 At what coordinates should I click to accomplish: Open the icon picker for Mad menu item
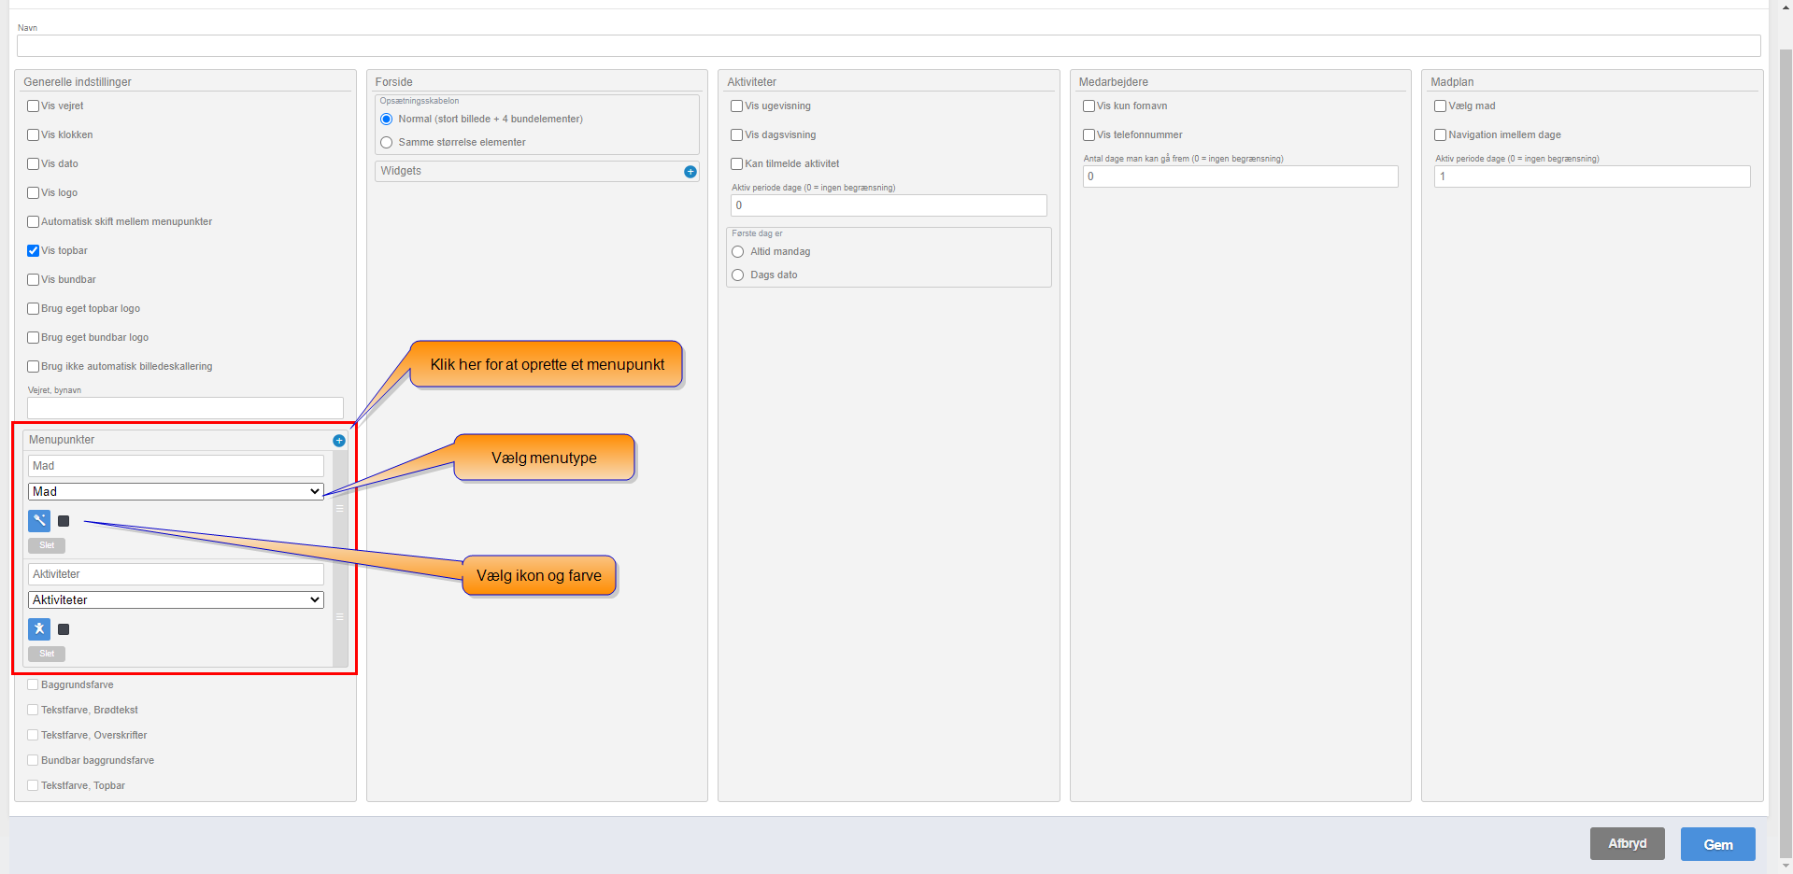(x=39, y=521)
